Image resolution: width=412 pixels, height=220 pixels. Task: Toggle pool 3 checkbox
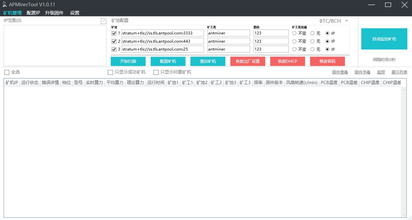(114, 49)
